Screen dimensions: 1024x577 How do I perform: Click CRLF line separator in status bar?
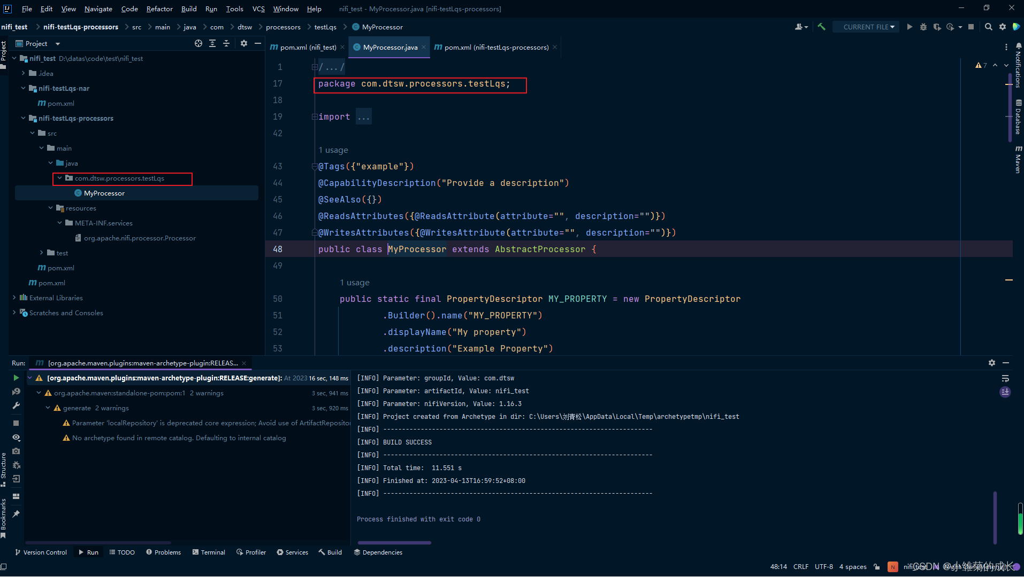800,566
